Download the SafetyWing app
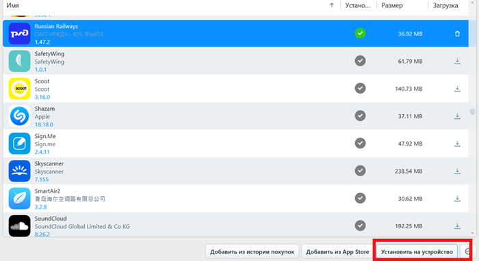The width and height of the screenshot is (479, 261). point(457,61)
